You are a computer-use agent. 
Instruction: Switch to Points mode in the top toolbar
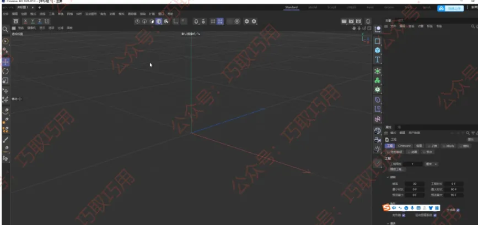pyautogui.click(x=137, y=21)
